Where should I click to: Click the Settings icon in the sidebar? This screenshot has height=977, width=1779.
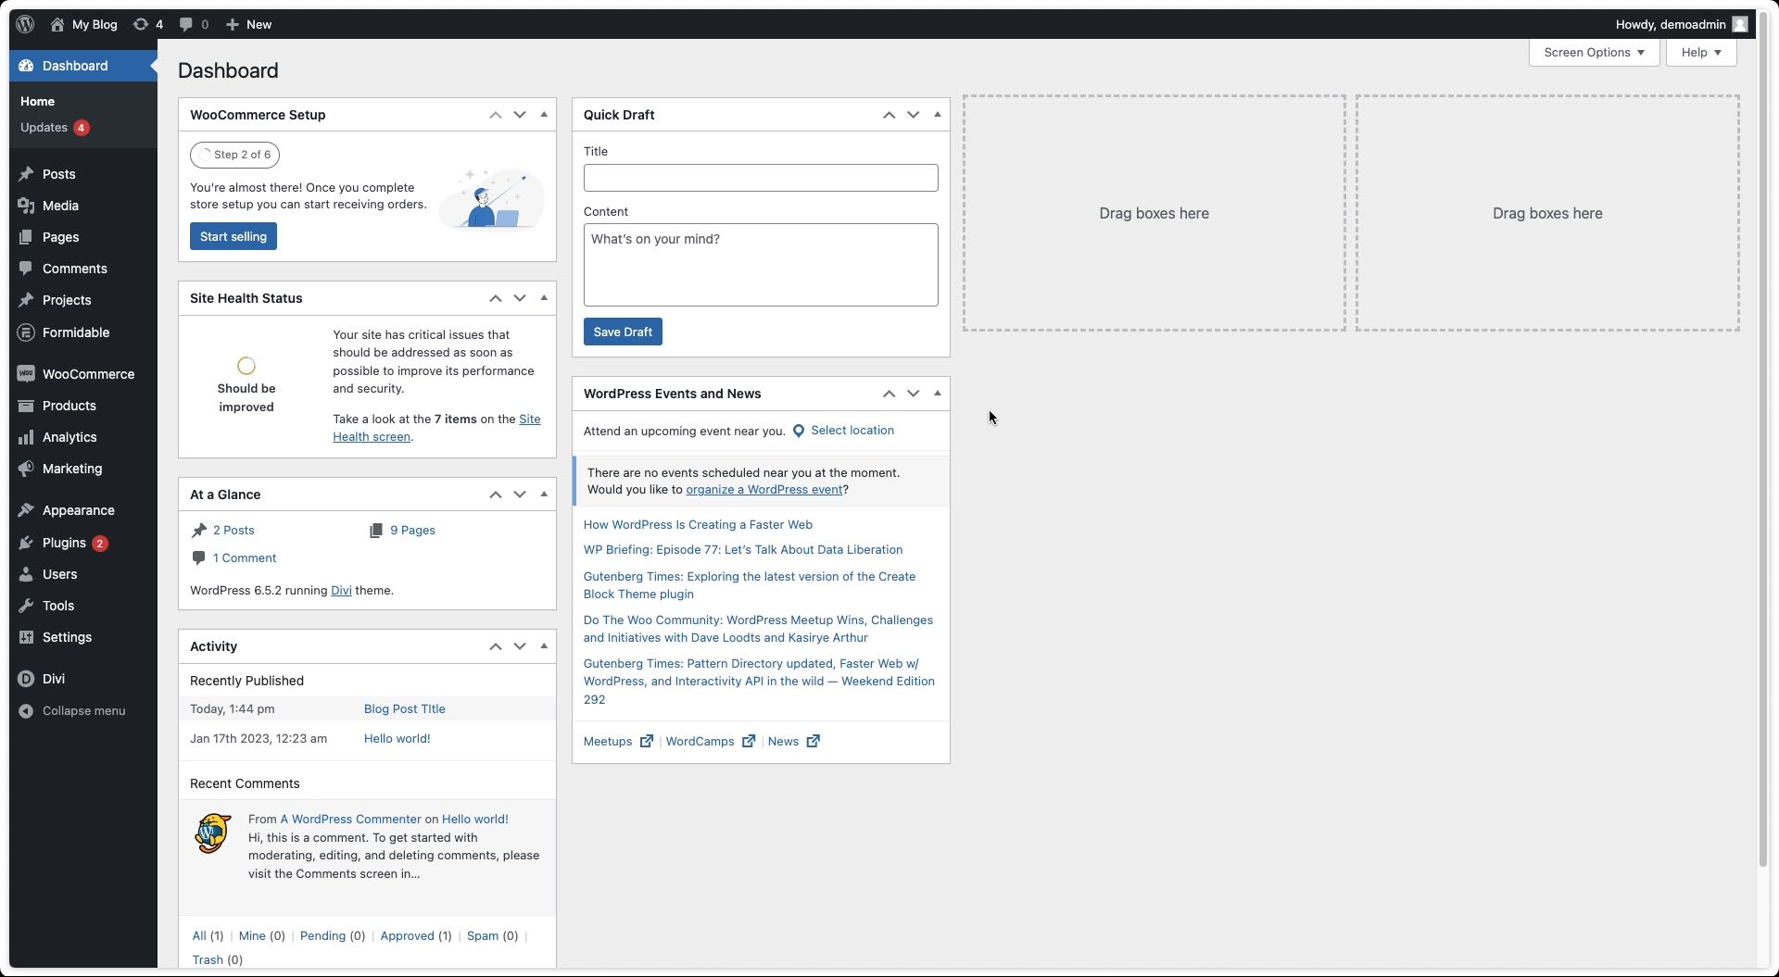click(26, 637)
